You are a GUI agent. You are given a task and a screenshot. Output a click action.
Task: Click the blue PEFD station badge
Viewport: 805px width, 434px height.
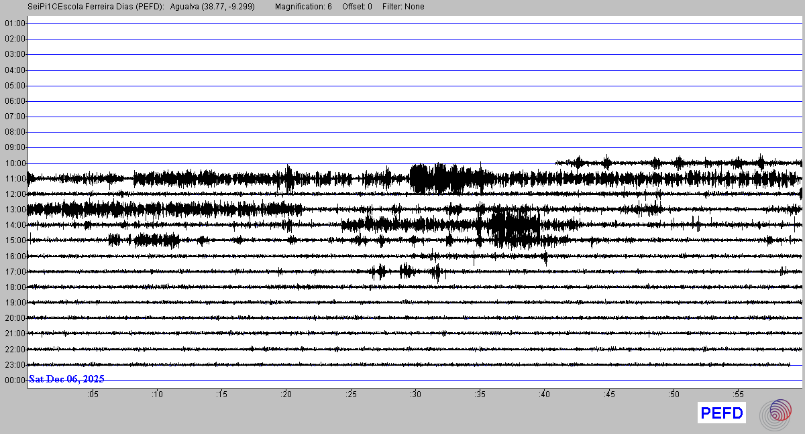722,413
